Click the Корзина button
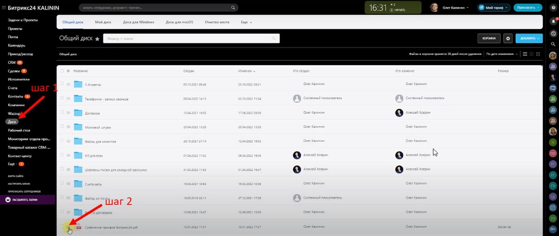 [489, 38]
